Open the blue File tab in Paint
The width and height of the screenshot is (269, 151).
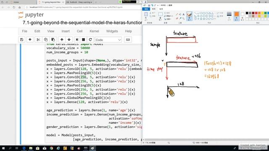[146, 9]
